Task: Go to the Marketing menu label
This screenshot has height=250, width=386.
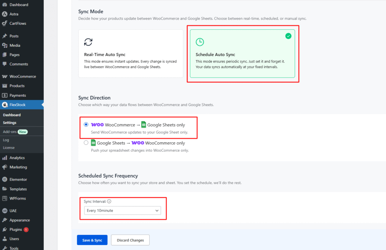Action: coord(18,167)
